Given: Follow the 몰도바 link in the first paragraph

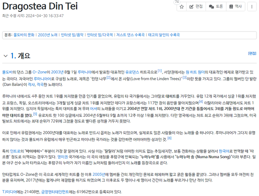Looking at the screenshot, I should point(7,72).
